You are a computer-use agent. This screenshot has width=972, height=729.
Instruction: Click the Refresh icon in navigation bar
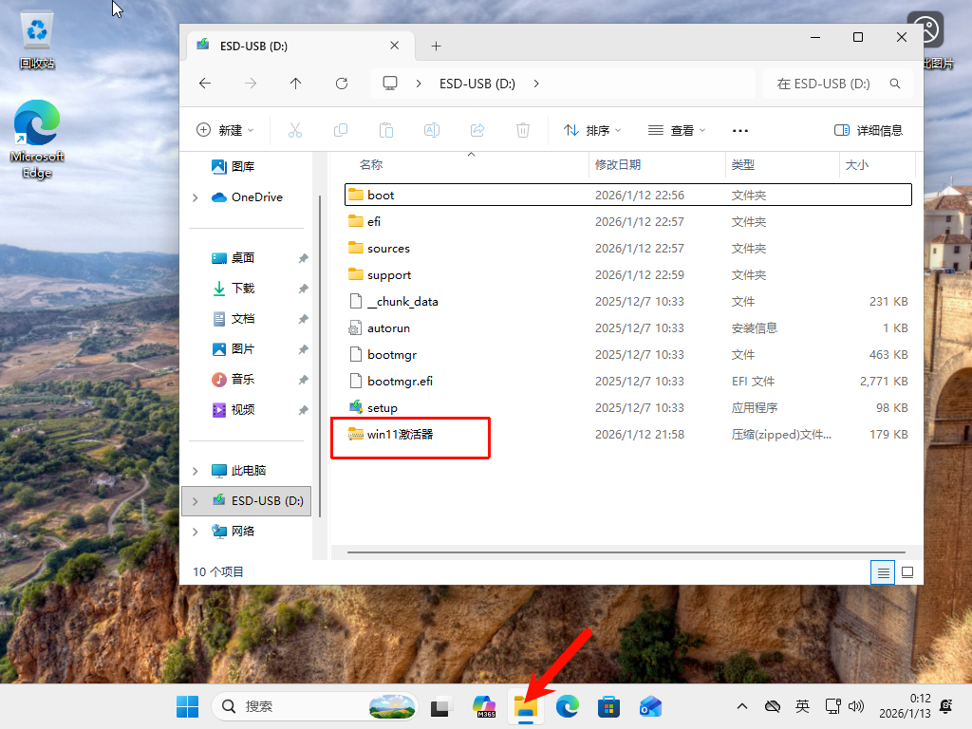click(x=342, y=84)
